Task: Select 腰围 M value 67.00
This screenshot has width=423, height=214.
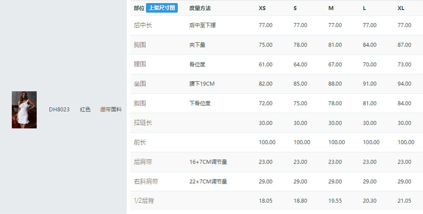Action: coord(335,65)
